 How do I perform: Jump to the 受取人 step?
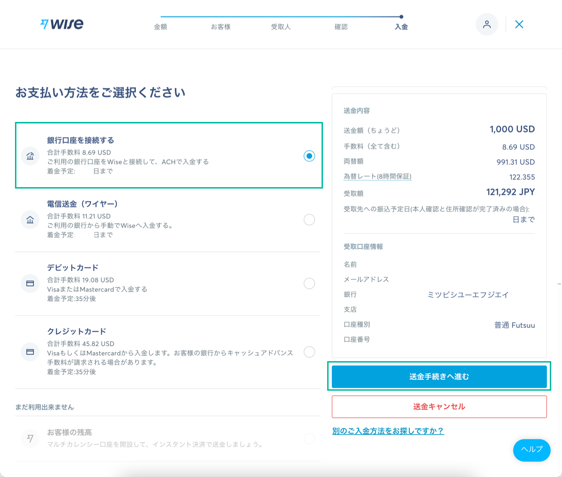[281, 27]
